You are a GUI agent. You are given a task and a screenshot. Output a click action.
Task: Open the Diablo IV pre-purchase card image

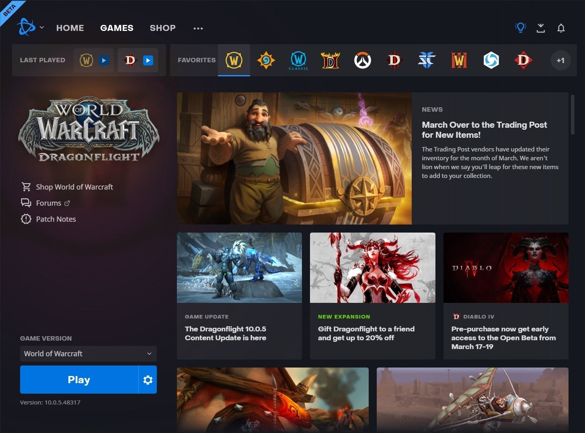[506, 268]
